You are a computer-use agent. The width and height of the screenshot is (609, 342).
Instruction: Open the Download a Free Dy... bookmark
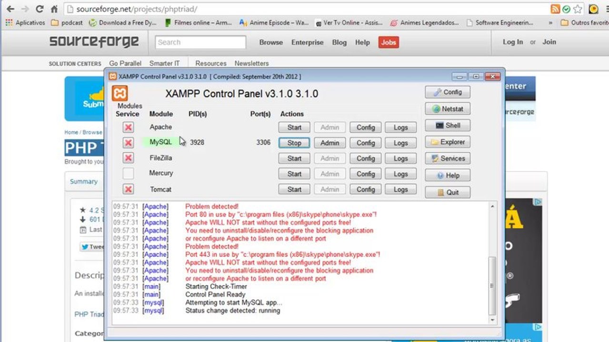[x=123, y=22]
